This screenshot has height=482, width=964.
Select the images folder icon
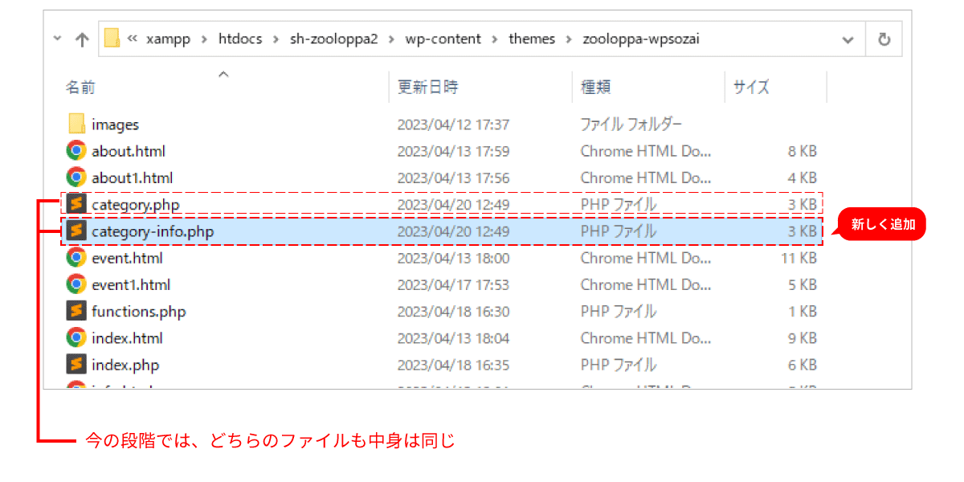tap(77, 124)
